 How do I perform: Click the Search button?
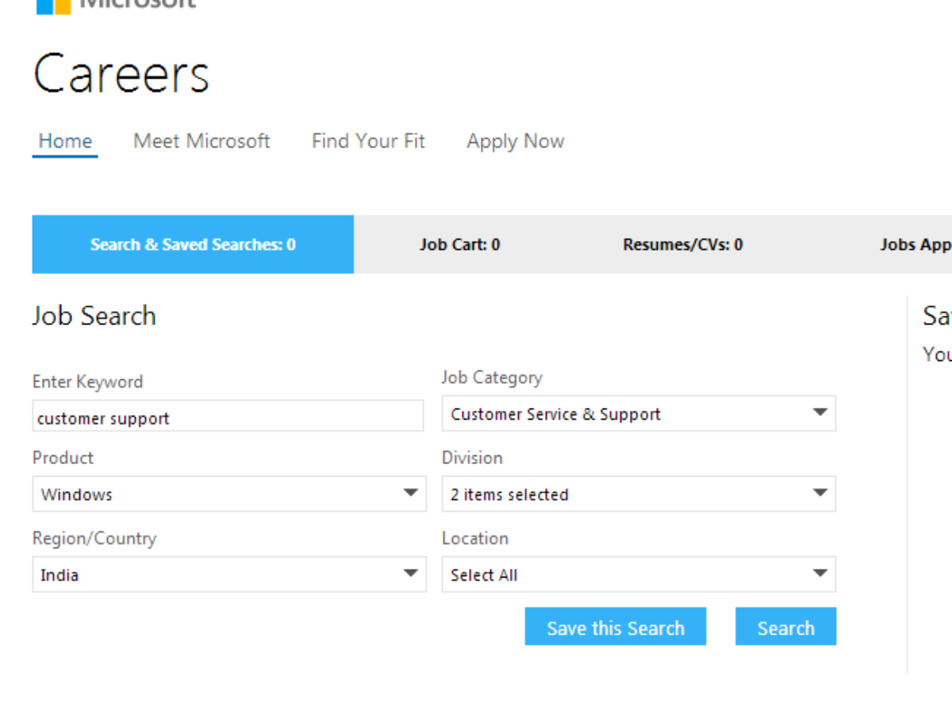point(785,628)
